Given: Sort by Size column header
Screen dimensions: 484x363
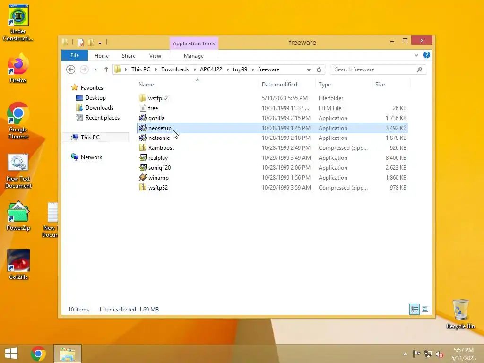Looking at the screenshot, I should [x=391, y=84].
